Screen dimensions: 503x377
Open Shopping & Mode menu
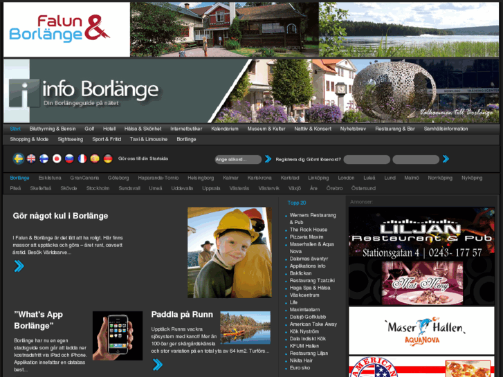(x=29, y=139)
